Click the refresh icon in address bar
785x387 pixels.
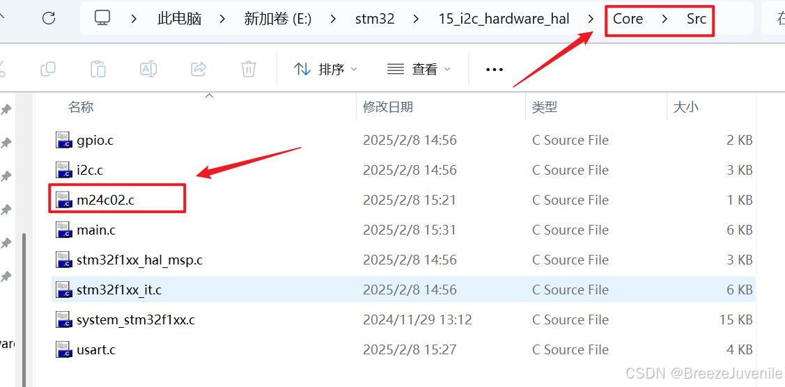coord(49,19)
